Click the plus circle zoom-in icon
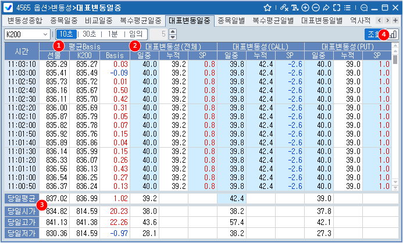Image resolution: width=403 pixels, height=243 pixels. point(305,8)
